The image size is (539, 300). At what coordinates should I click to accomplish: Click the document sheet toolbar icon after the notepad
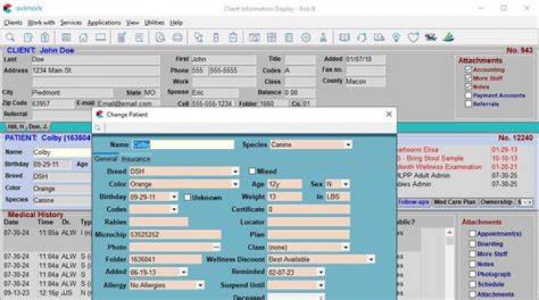point(139,37)
